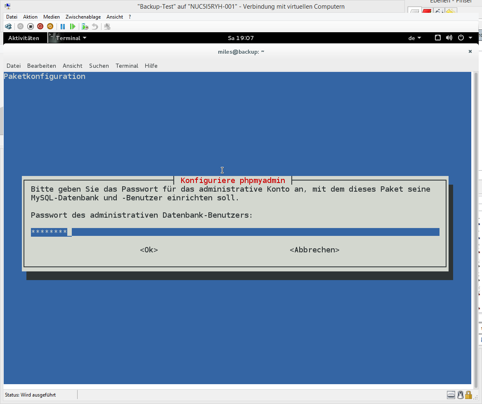The width and height of the screenshot is (482, 404).
Task: Click the Ctrl+Alt+Del toolbar icon
Action: 8,26
